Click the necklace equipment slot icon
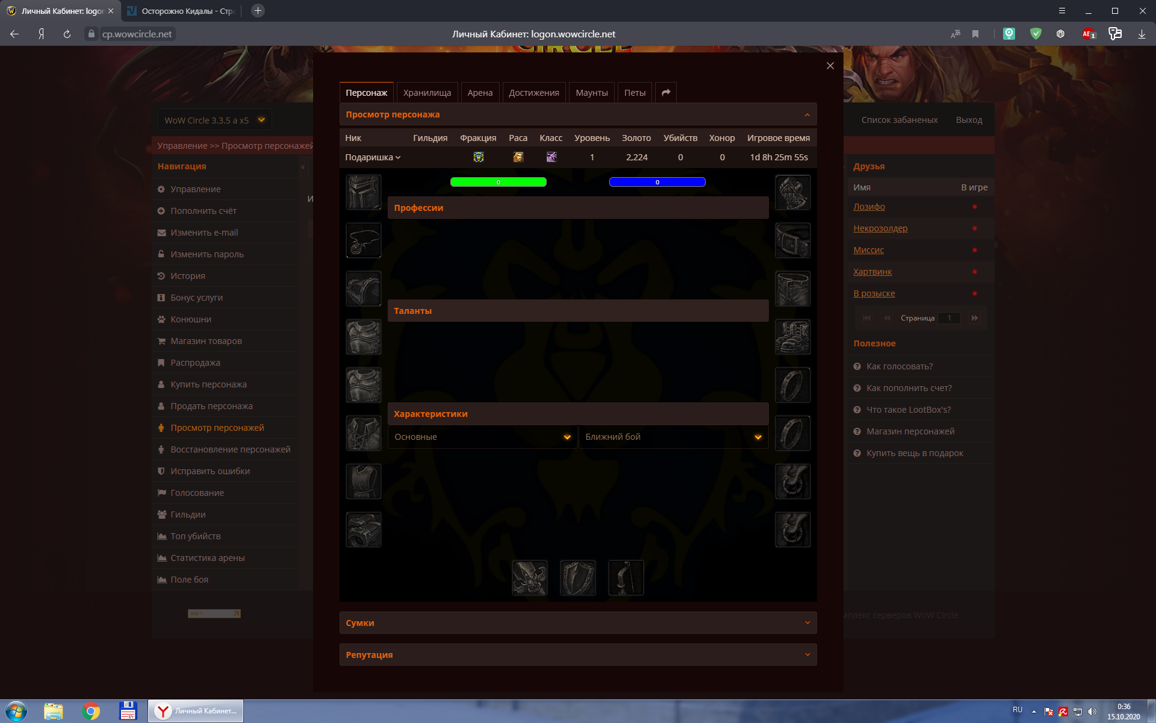This screenshot has width=1156, height=723. coord(363,240)
